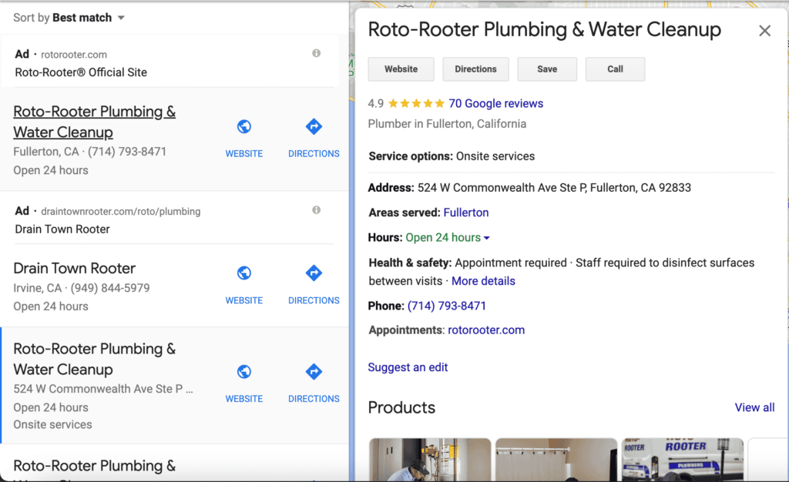Screen dimensions: 789x482
Task: Expand the Open 24 hours dropdown
Action: (x=448, y=238)
